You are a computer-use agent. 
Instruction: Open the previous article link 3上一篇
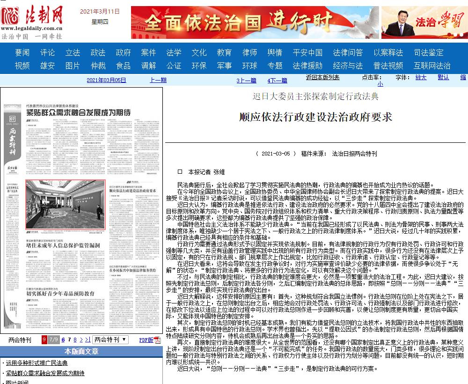coord(247,81)
